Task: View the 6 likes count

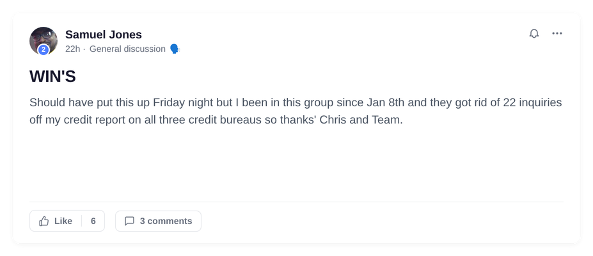Action: 93,221
